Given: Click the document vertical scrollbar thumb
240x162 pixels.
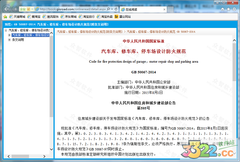Looking at the screenshot, I should click(x=234, y=62).
